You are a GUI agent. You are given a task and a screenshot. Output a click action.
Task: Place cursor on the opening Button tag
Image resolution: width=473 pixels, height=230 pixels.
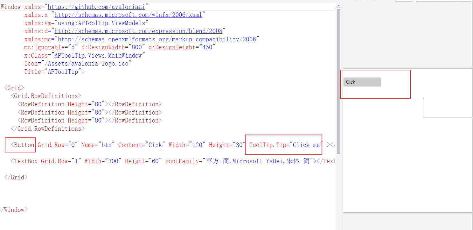(x=23, y=145)
